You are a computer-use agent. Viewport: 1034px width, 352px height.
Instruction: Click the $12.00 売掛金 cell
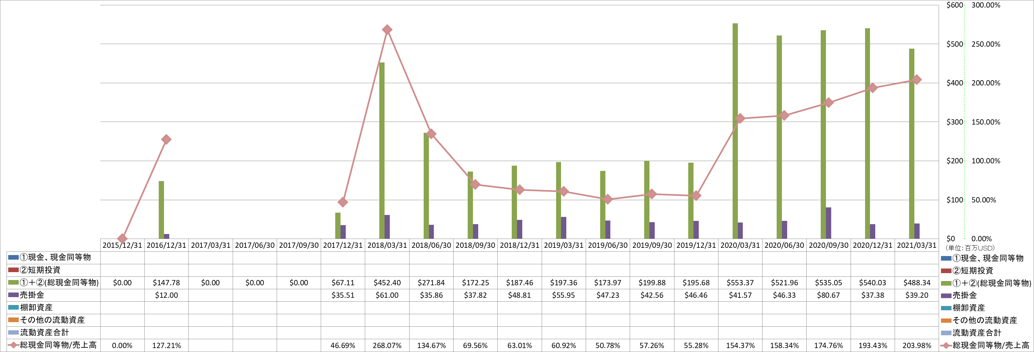[x=166, y=295]
